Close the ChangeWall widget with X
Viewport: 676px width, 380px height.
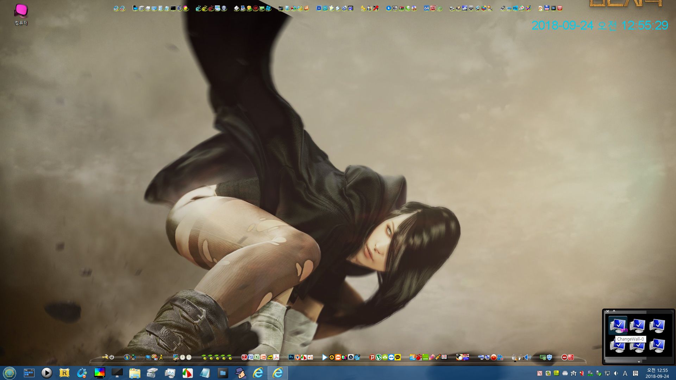point(608,311)
